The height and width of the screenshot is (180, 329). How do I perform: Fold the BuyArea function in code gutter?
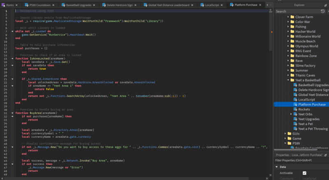point(12,113)
